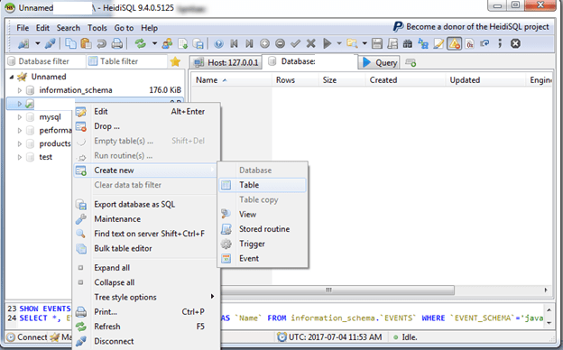Select Trigger in Create new submenu

point(263,244)
